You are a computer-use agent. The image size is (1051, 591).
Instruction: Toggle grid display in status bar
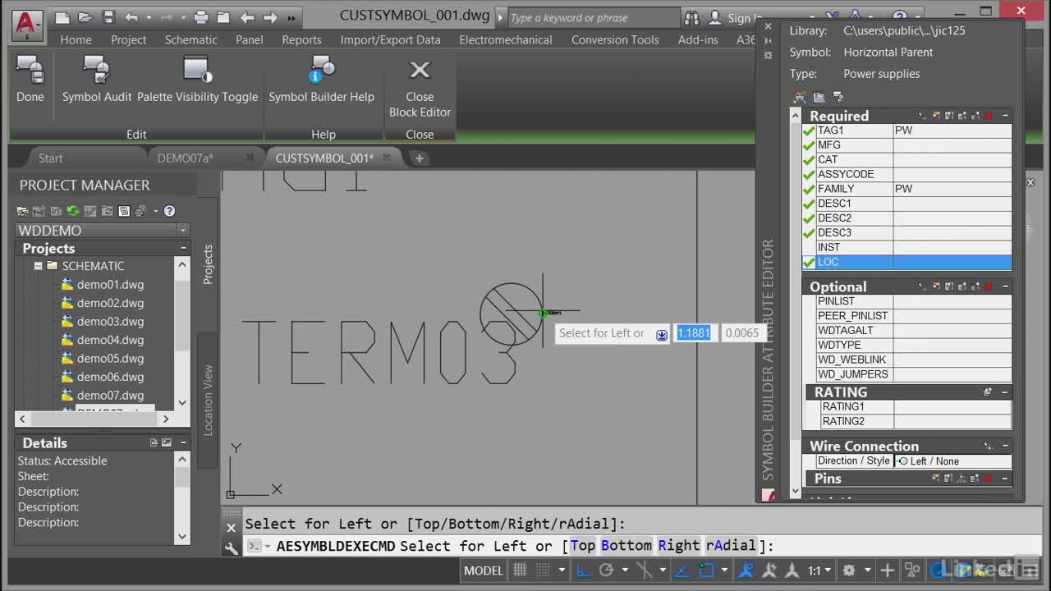pyautogui.click(x=520, y=570)
